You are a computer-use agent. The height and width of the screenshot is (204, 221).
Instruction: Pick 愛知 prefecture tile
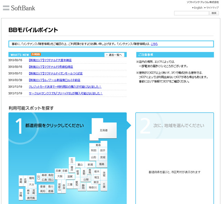(77, 184)
